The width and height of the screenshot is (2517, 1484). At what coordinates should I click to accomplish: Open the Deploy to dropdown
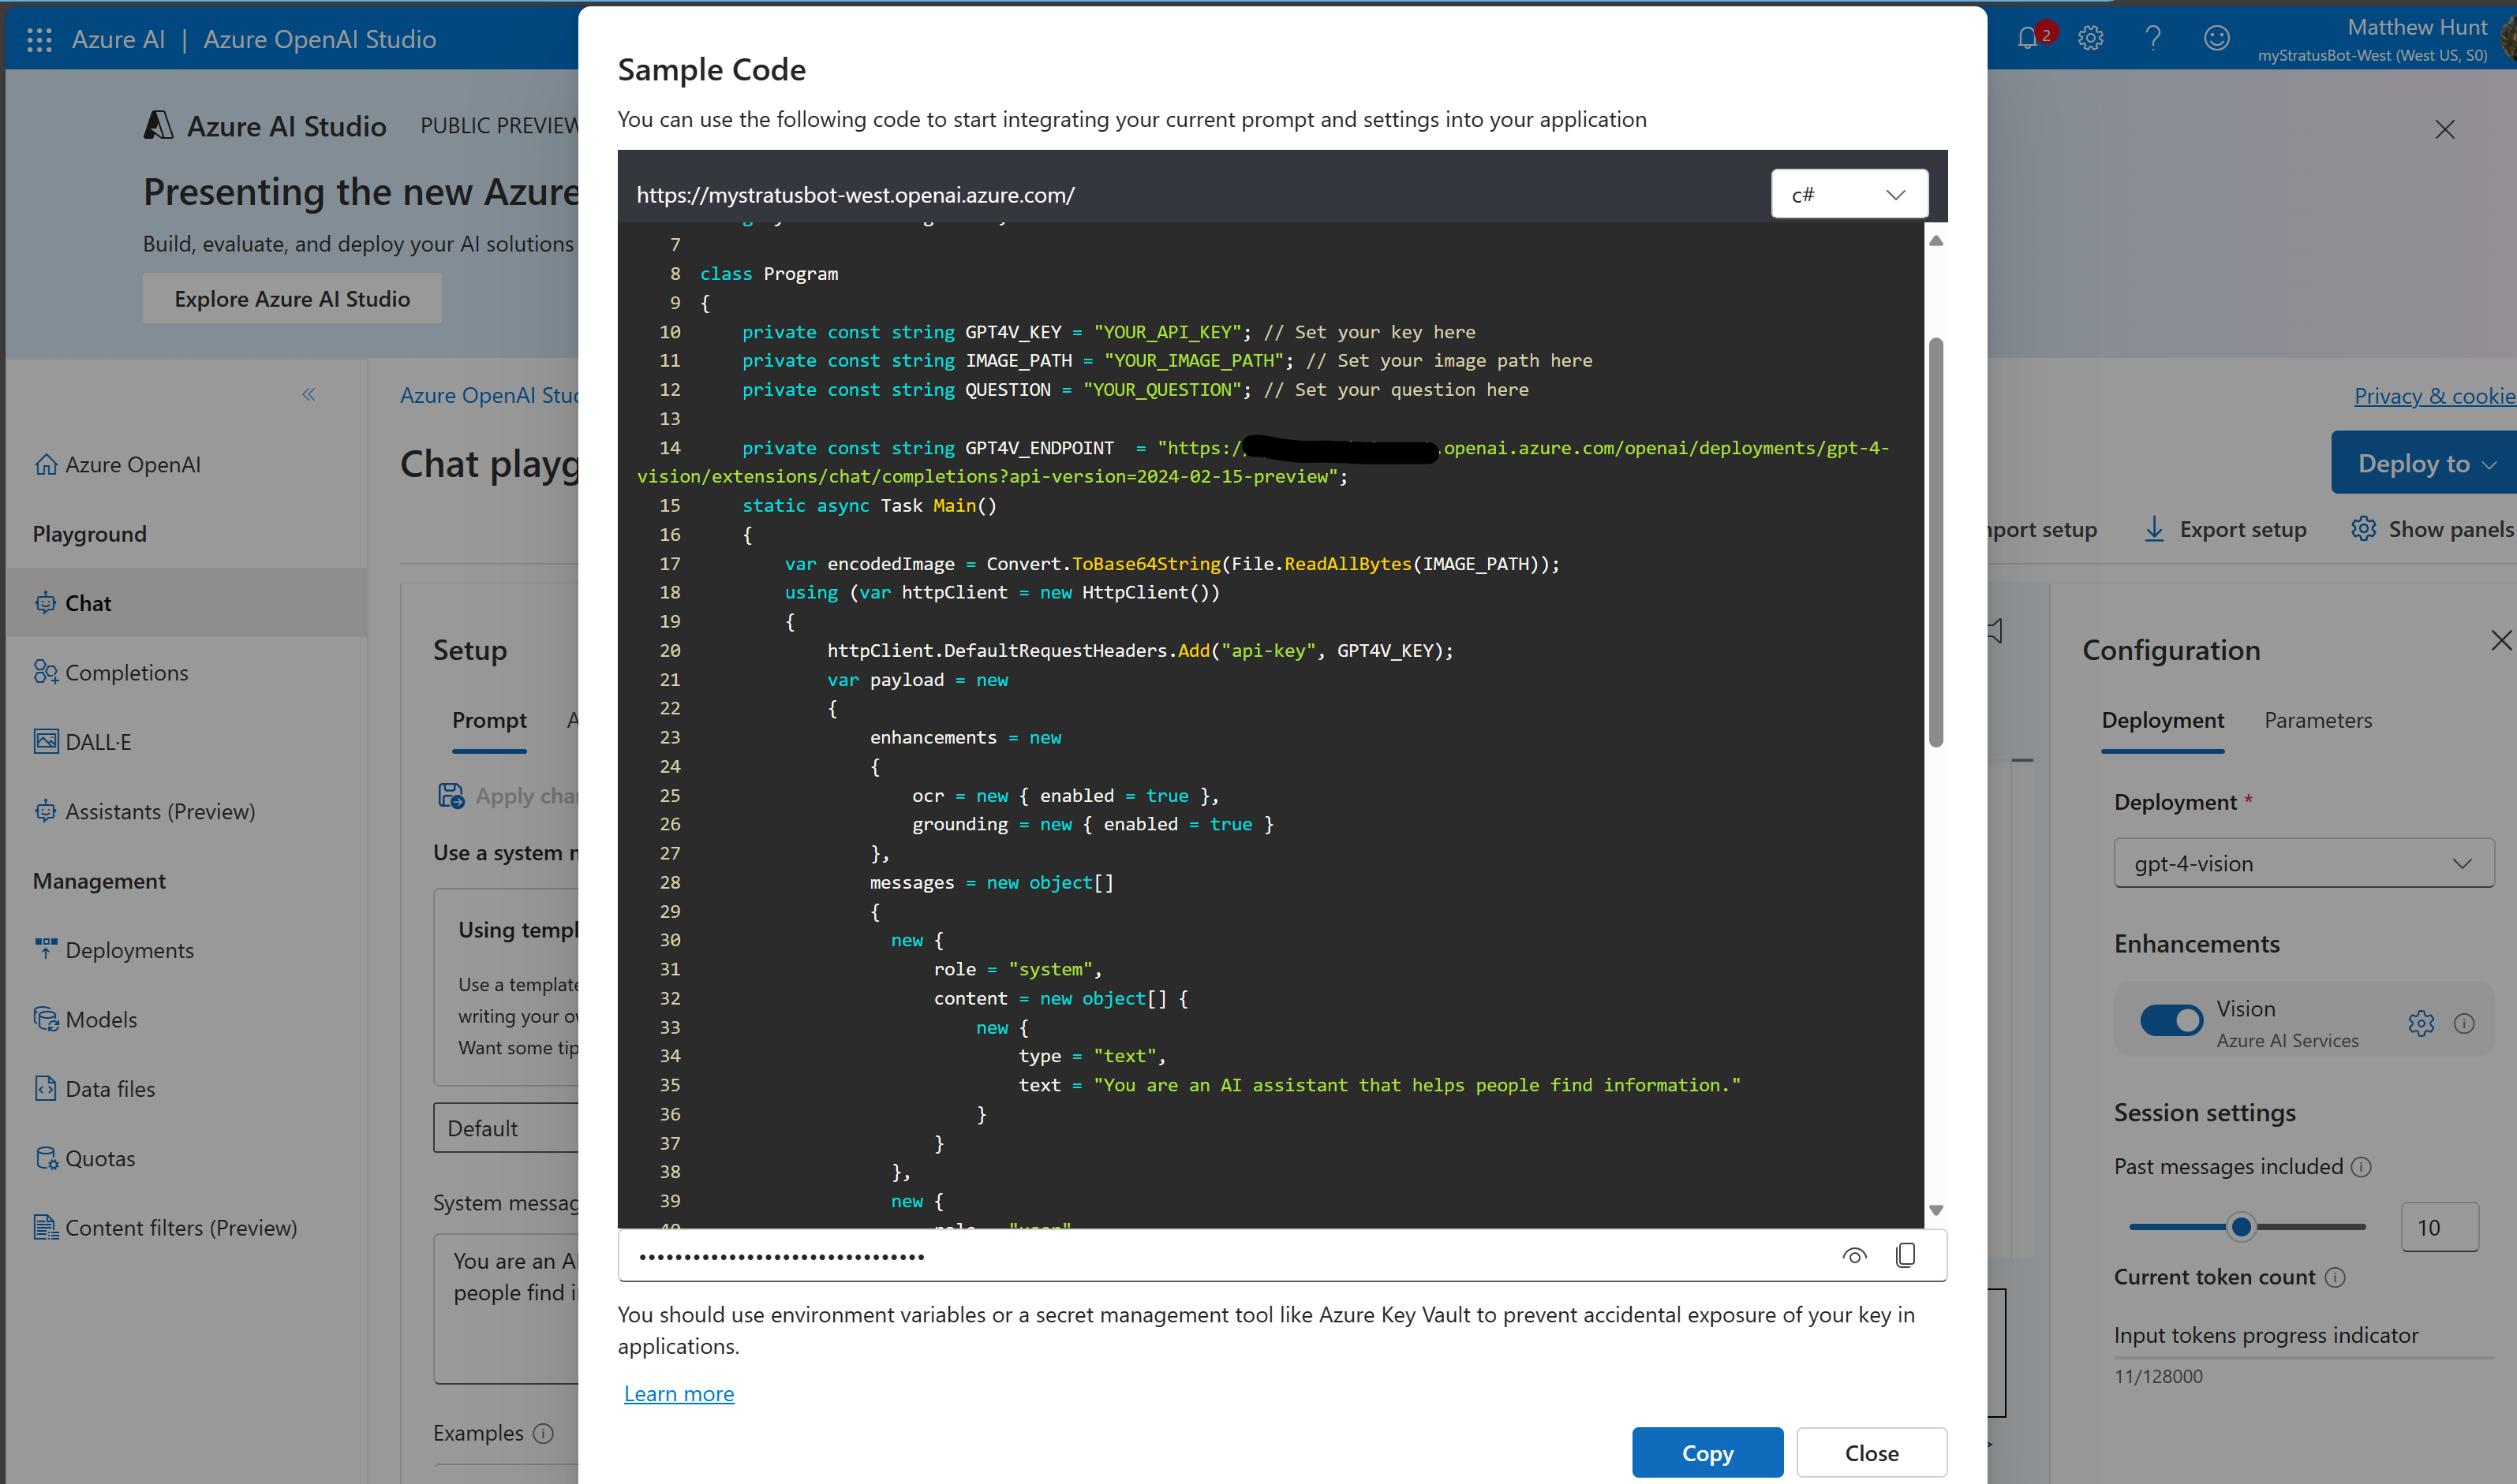[x=2425, y=463]
